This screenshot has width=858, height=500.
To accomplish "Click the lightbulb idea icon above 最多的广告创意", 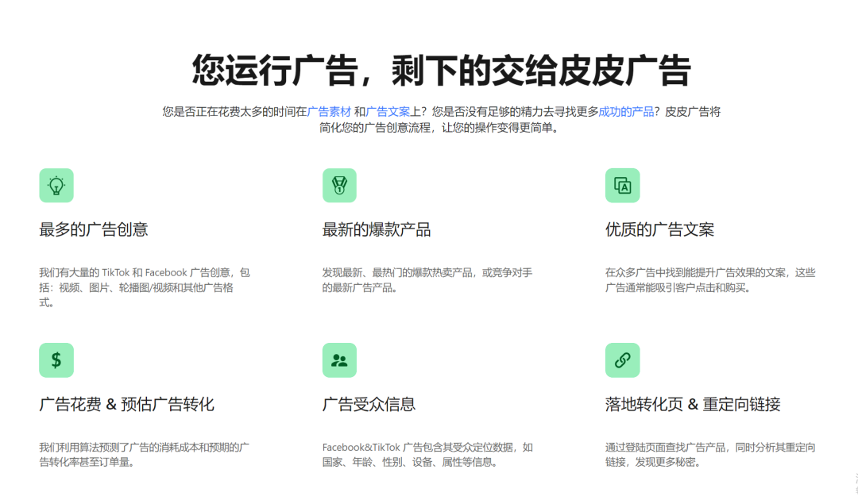I will 56,185.
